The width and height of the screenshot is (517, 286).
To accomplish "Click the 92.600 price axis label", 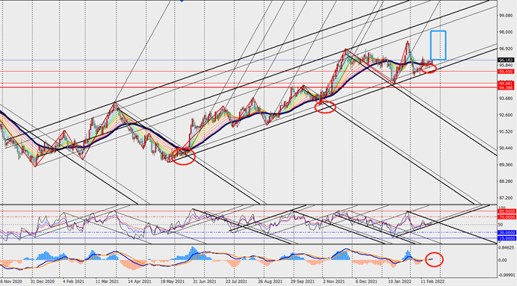I will click(x=505, y=115).
